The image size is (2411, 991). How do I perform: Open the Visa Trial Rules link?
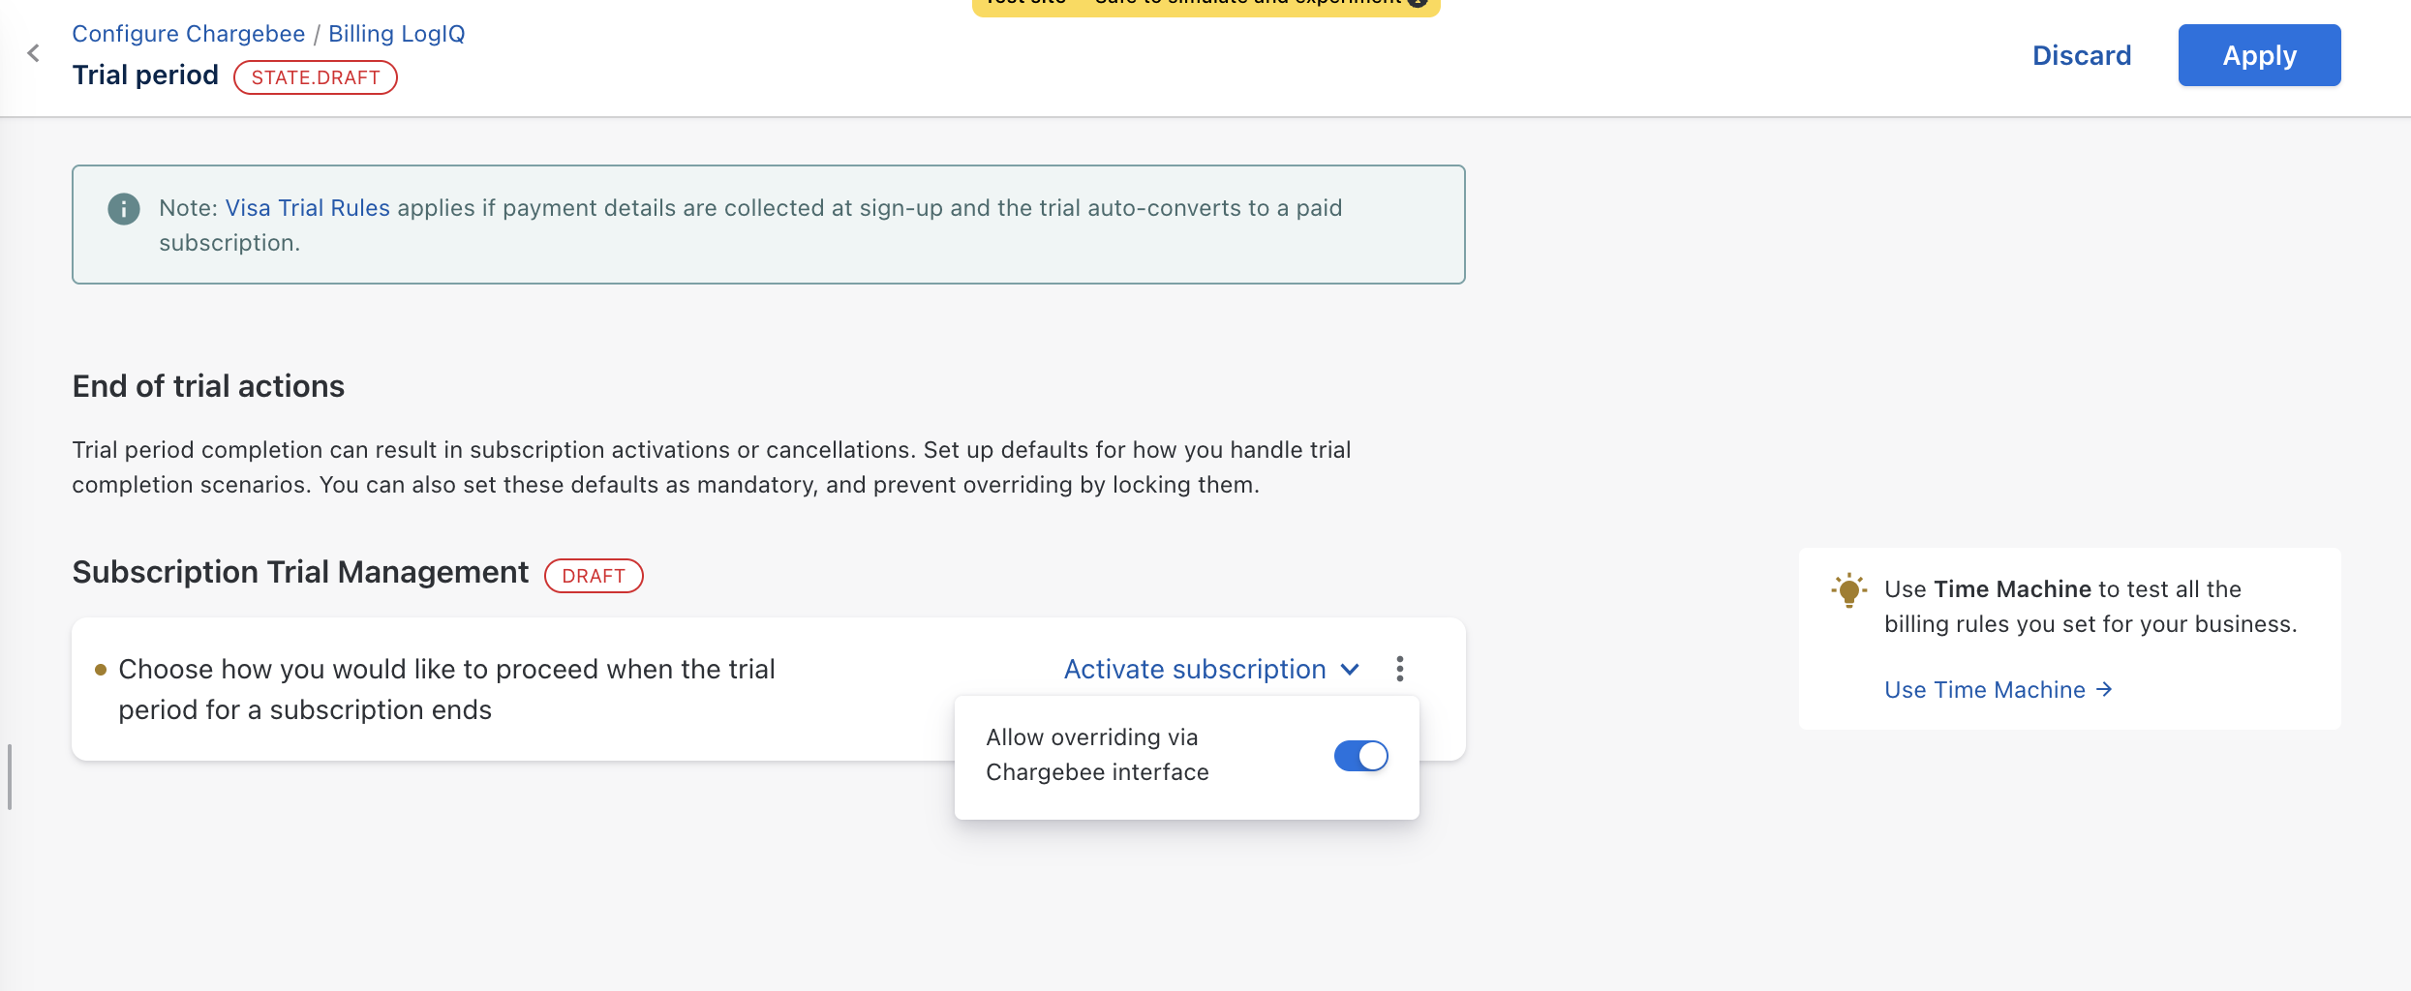307,208
